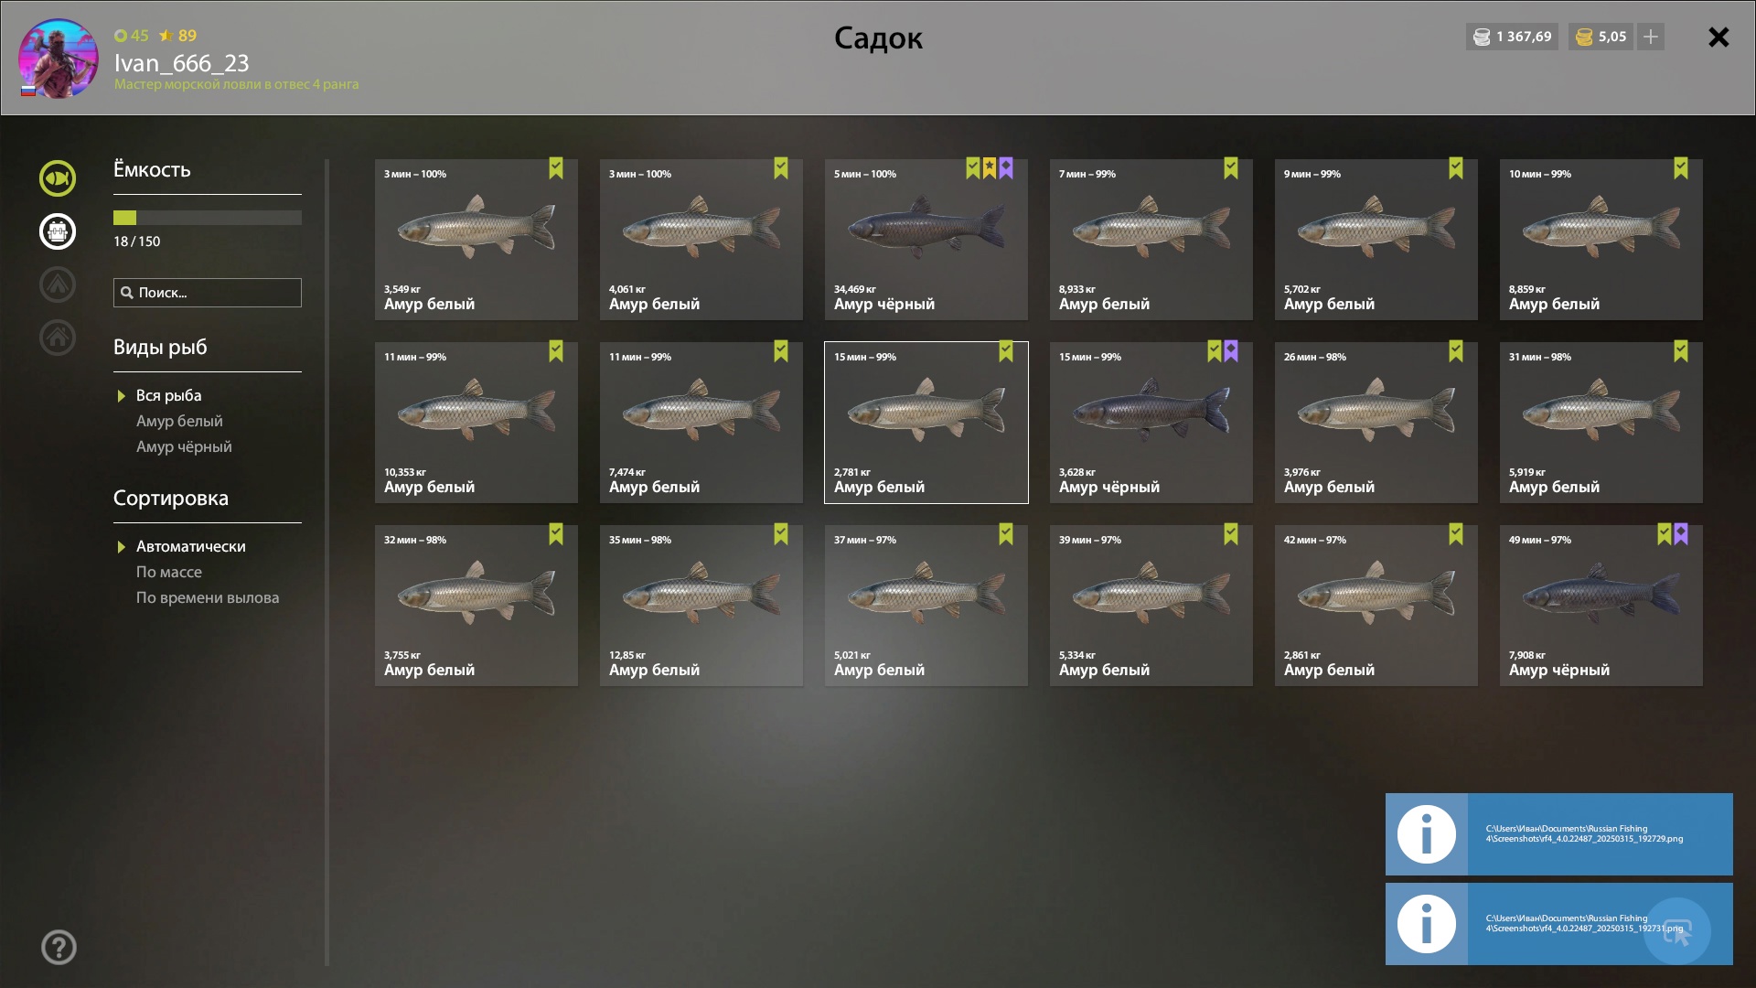Open the home storage sidebar icon
The width and height of the screenshot is (1756, 988).
tap(58, 338)
